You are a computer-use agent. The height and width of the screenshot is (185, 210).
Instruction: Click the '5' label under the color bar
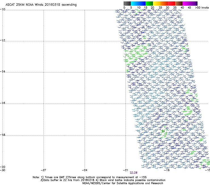click(131, 8)
